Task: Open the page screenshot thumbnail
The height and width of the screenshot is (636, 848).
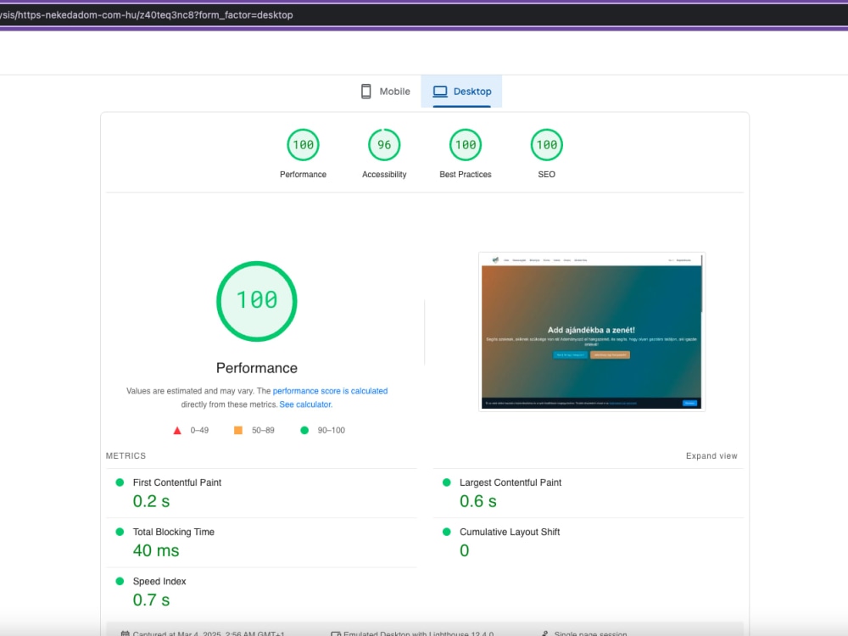Action: pyautogui.click(x=592, y=332)
